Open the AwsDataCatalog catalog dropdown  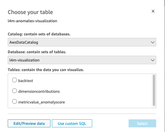click(x=82, y=42)
